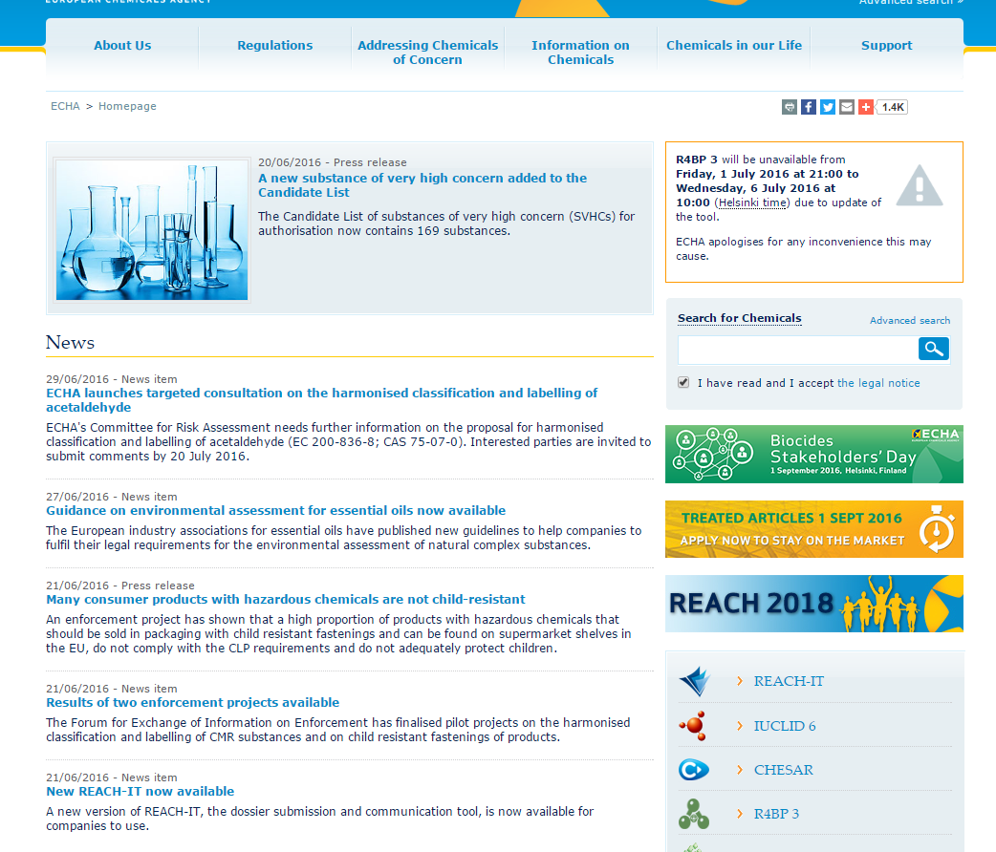996x852 pixels.
Task: Click the warning triangle icon
Action: [920, 185]
